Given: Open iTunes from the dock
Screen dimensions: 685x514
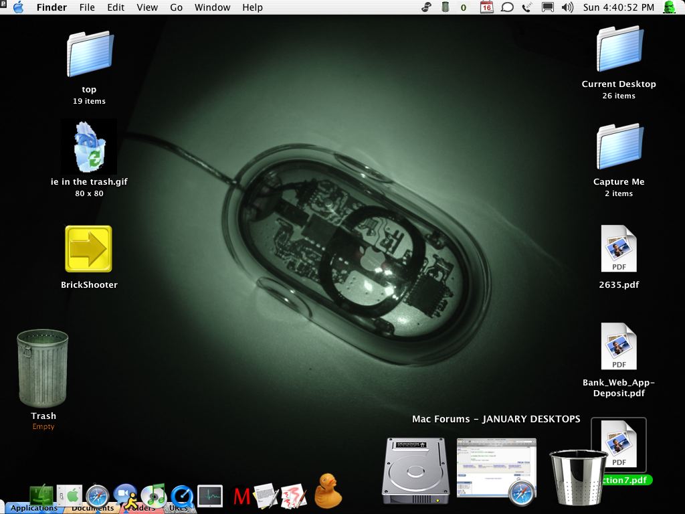Looking at the screenshot, I should 154,496.
